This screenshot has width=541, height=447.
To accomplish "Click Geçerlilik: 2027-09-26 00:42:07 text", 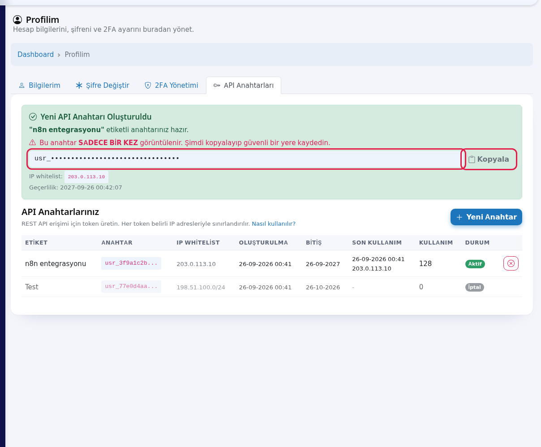I will point(76,187).
